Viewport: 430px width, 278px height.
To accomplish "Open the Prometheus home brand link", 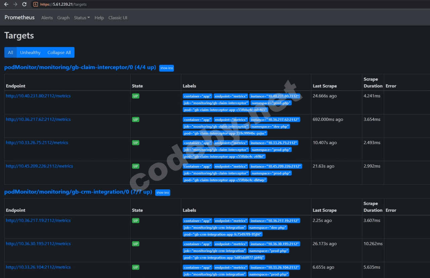I will (x=19, y=17).
